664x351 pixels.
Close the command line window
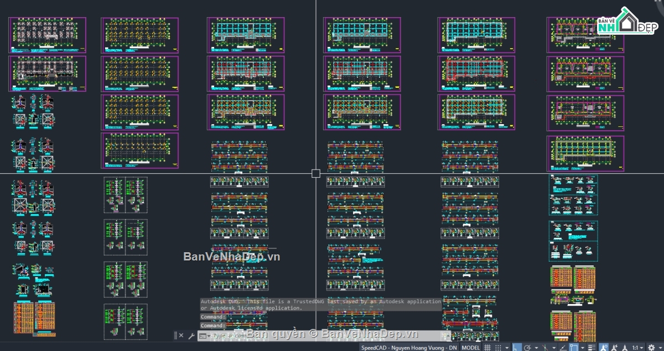[181, 336]
